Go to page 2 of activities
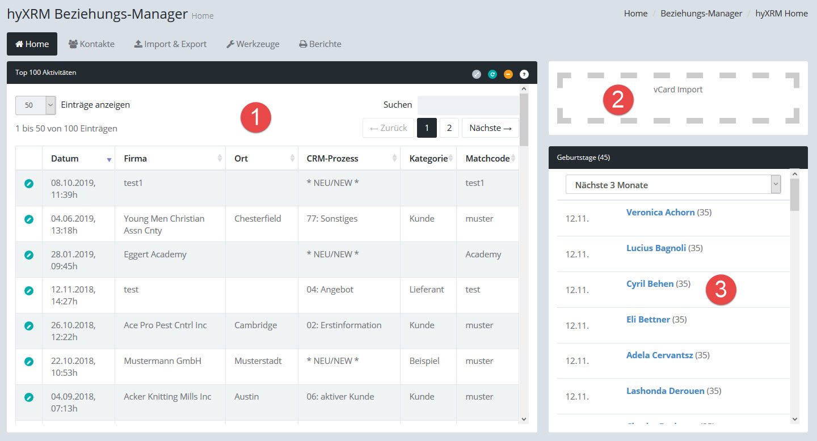 pos(449,128)
